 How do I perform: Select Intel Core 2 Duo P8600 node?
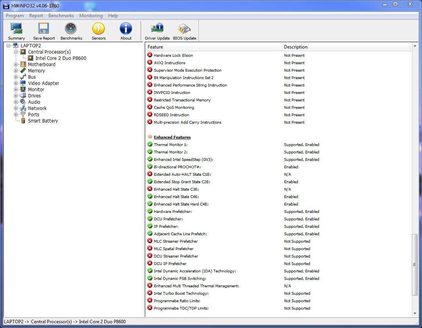pyautogui.click(x=61, y=58)
